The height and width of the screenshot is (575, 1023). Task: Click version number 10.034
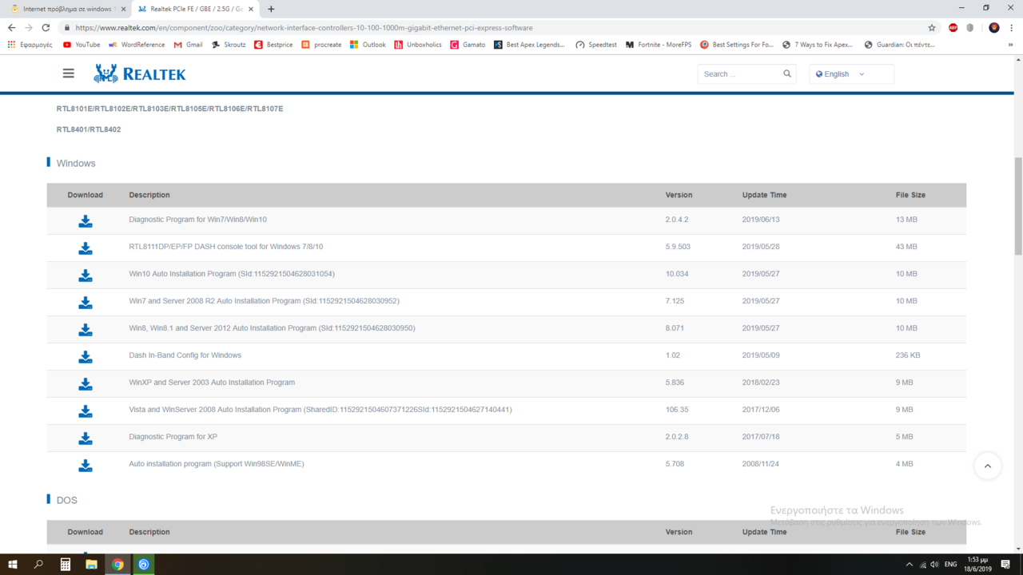[677, 274]
